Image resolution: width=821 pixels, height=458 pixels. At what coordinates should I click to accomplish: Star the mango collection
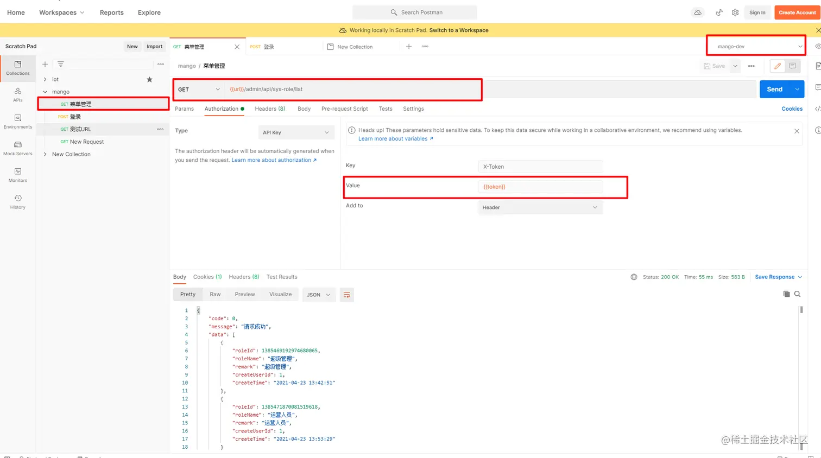pyautogui.click(x=149, y=80)
